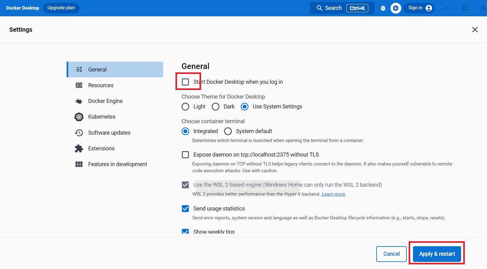Click the settings gear icon in header
This screenshot has height=269, width=487.
396,8
